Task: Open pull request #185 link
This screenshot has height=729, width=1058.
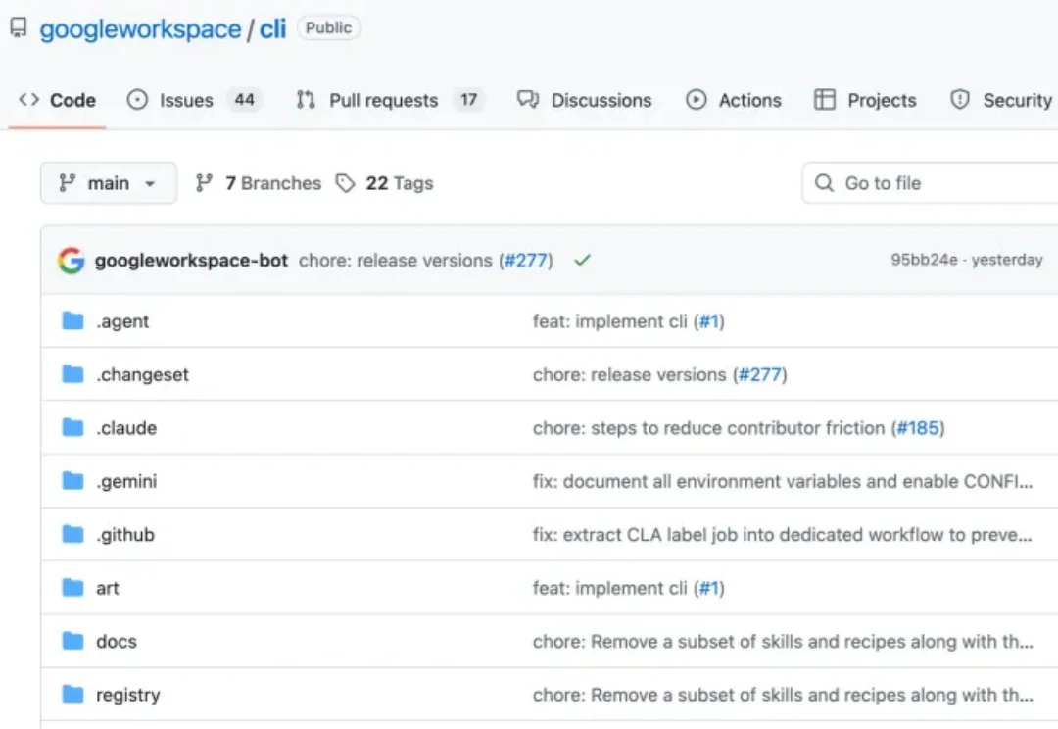Action: point(918,428)
